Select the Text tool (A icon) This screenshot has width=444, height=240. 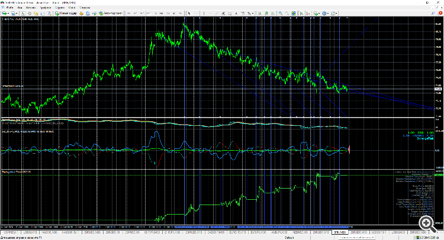(x=236, y=13)
